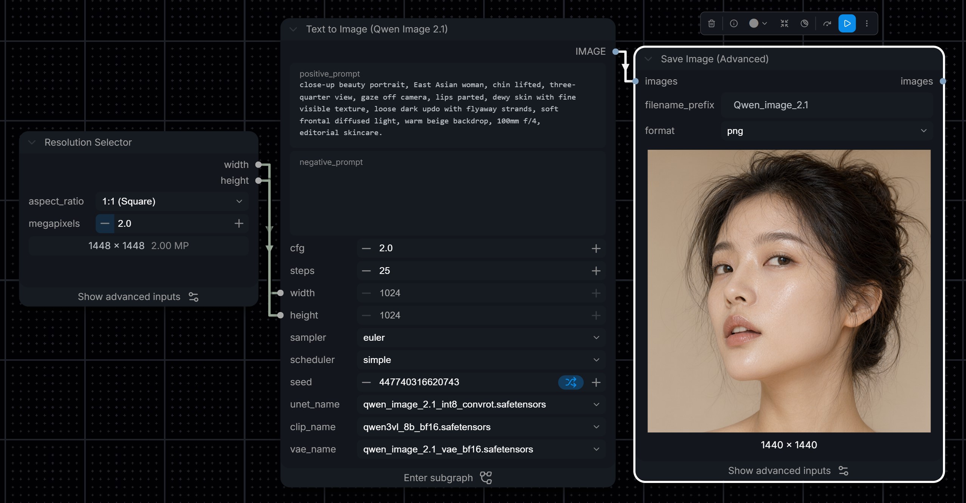The height and width of the screenshot is (503, 966).
Task: Increase steps value with plus icon
Action: [x=596, y=271]
